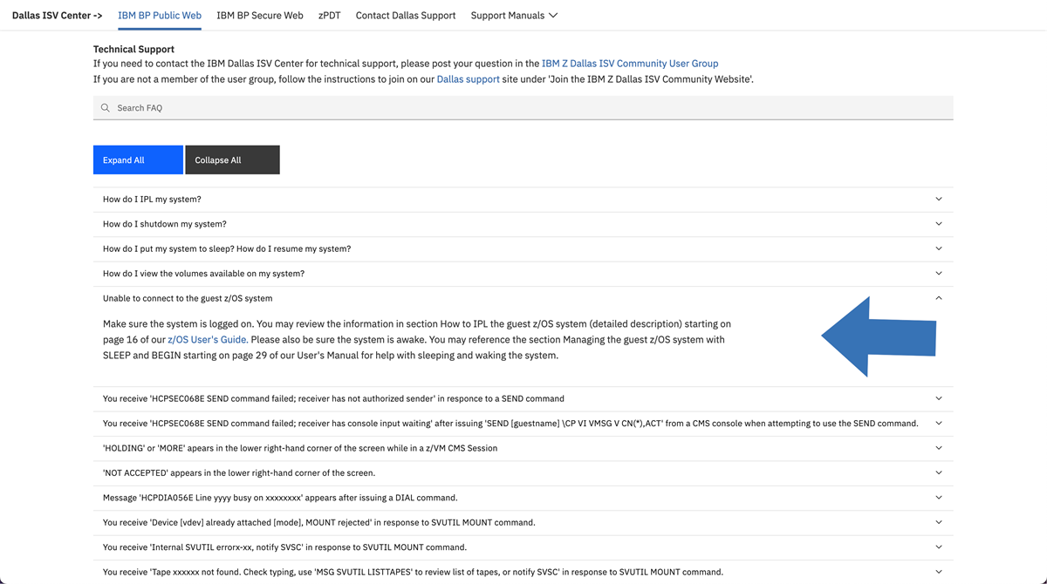Image resolution: width=1047 pixels, height=584 pixels.
Task: Expand the 'NOT ACCEPTED' question chevron
Action: 939,473
